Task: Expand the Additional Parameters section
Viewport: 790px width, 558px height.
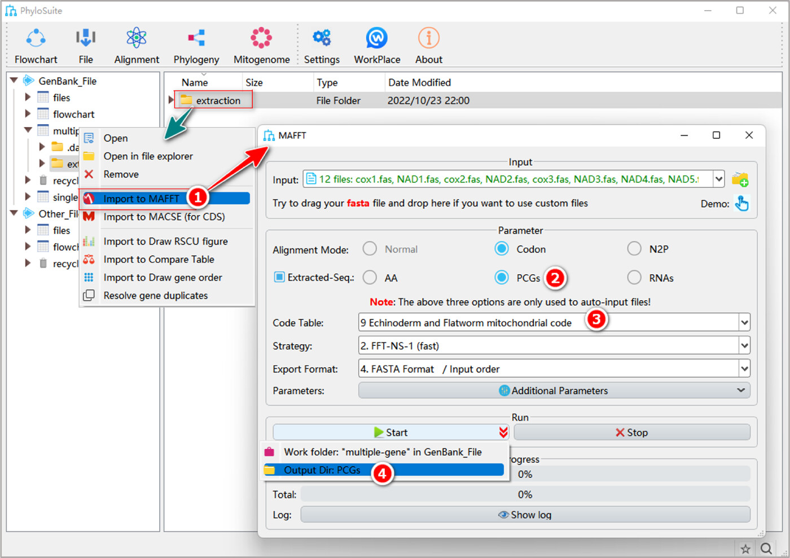Action: pyautogui.click(x=554, y=390)
